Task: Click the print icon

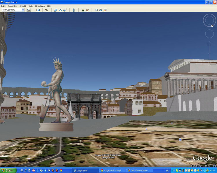Action: point(101,10)
